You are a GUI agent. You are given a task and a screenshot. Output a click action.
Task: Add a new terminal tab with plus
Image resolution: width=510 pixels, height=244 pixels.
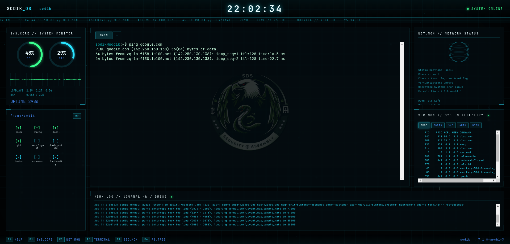tap(117, 35)
